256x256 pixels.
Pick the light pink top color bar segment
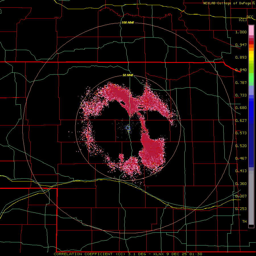pyautogui.click(x=251, y=30)
